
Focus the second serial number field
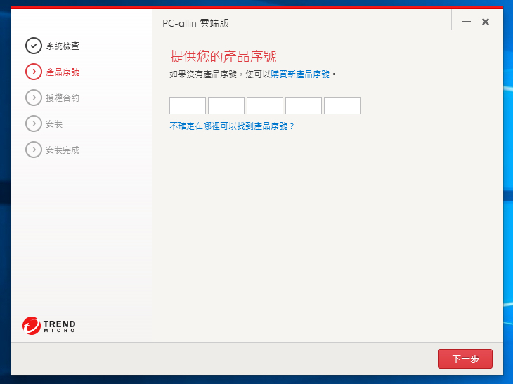pos(226,105)
